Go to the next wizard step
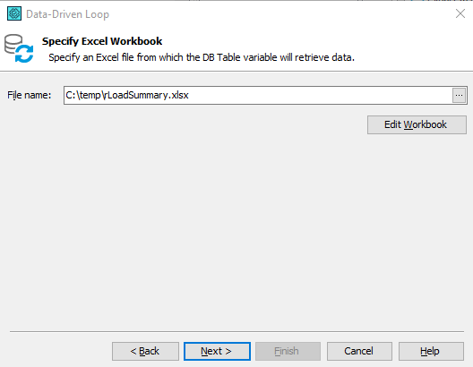Screen dimensions: 473x367 click(x=217, y=351)
